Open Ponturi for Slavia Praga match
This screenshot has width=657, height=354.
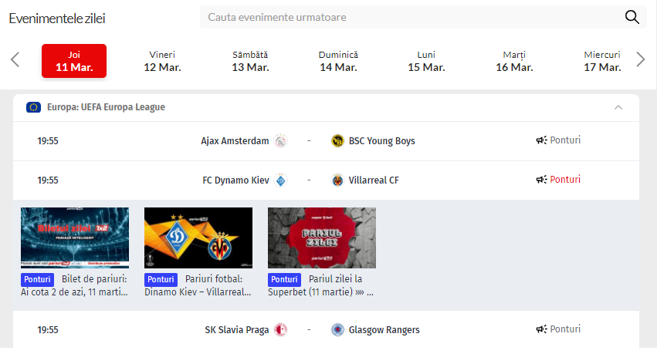click(x=558, y=329)
